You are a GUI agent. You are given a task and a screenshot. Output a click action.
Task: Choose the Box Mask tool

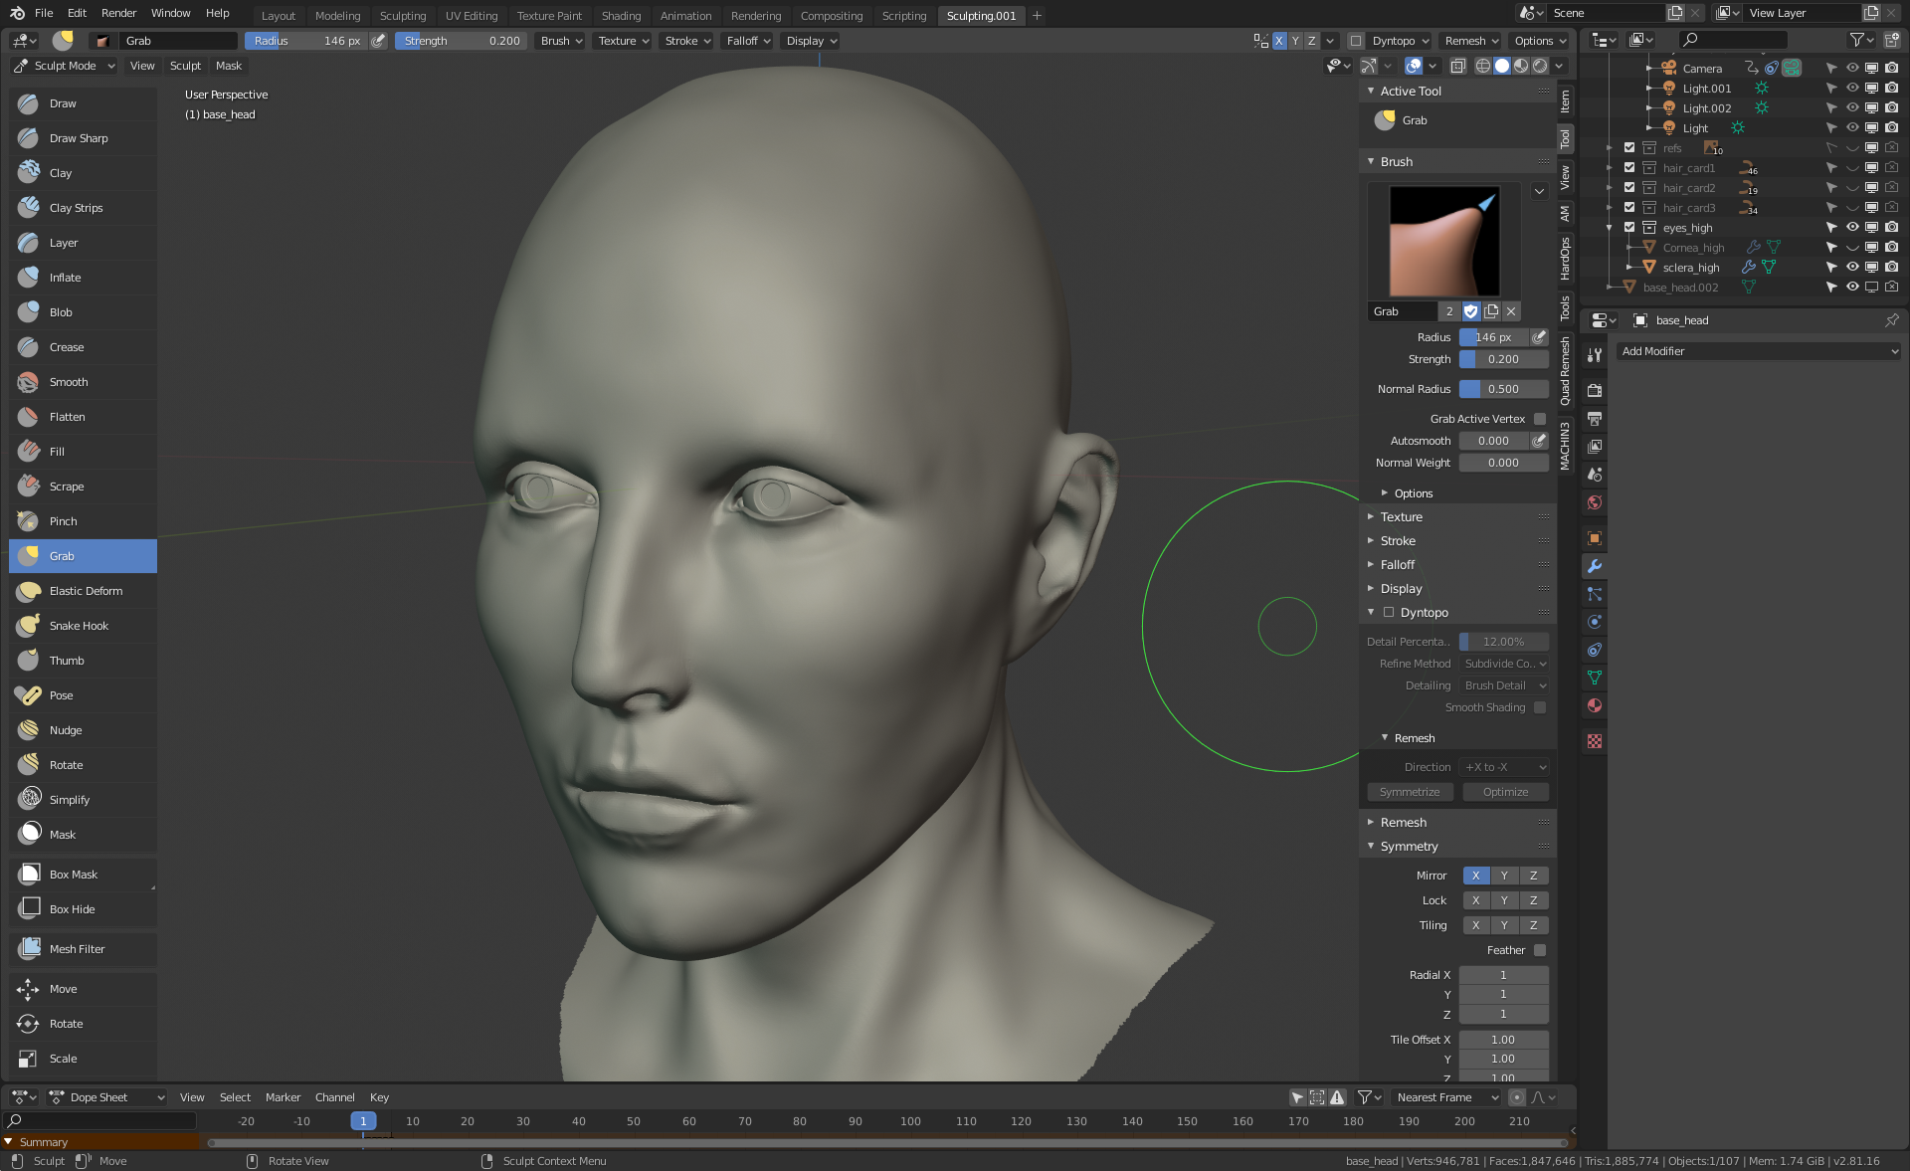[74, 875]
